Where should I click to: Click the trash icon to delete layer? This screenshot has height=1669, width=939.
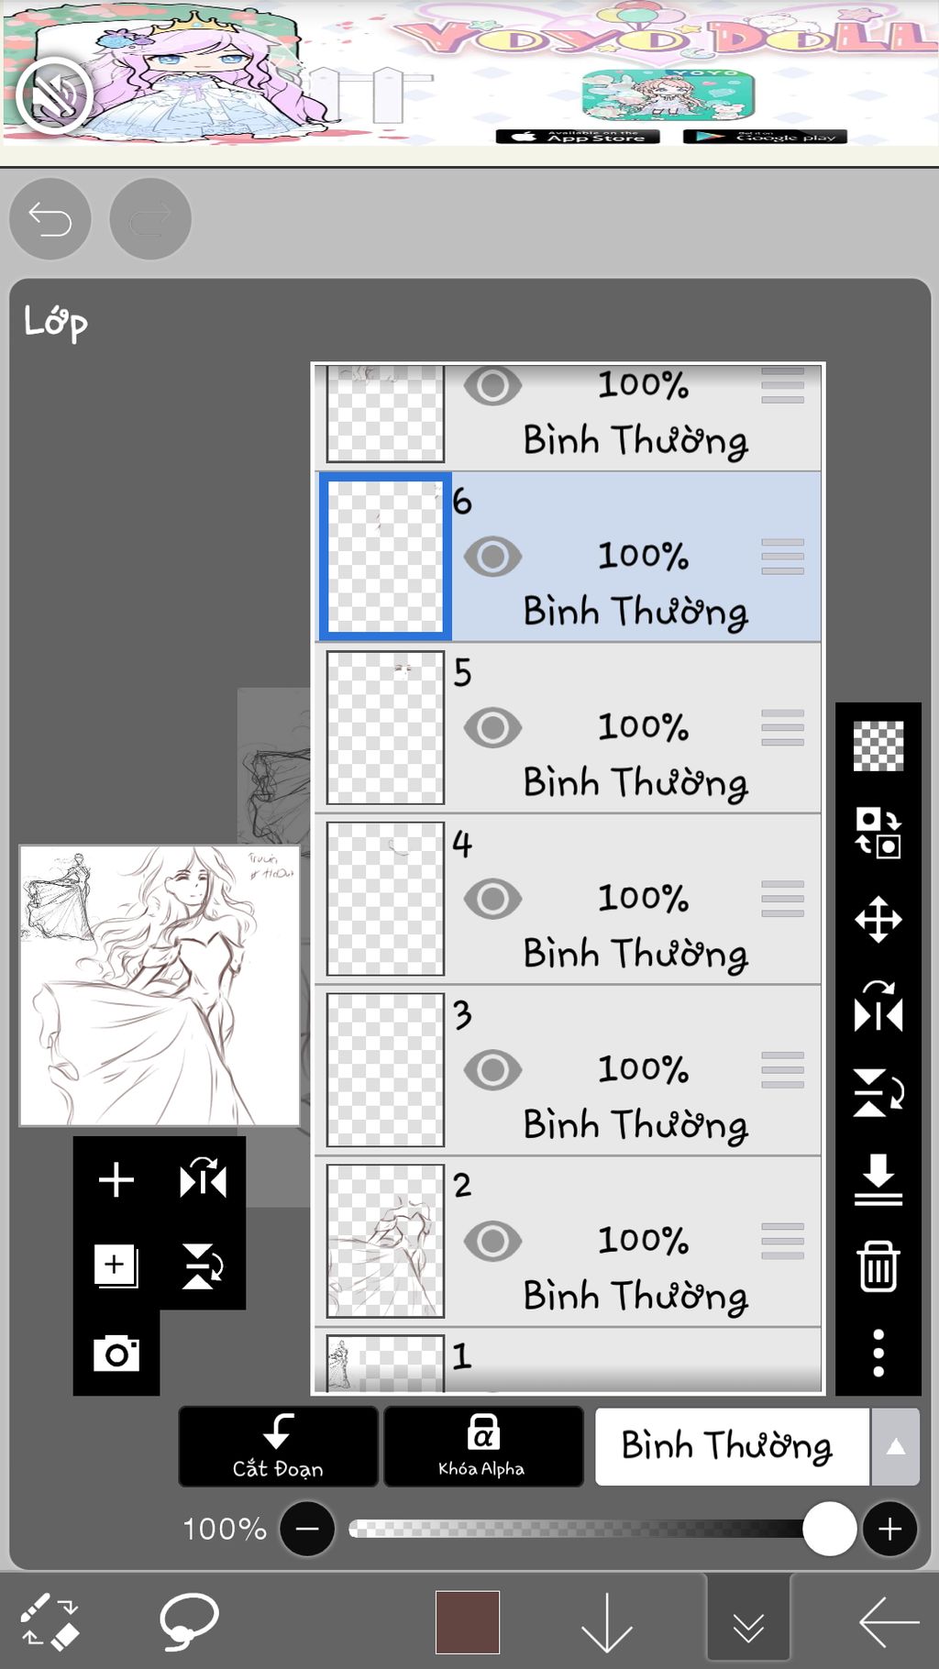[x=878, y=1266]
